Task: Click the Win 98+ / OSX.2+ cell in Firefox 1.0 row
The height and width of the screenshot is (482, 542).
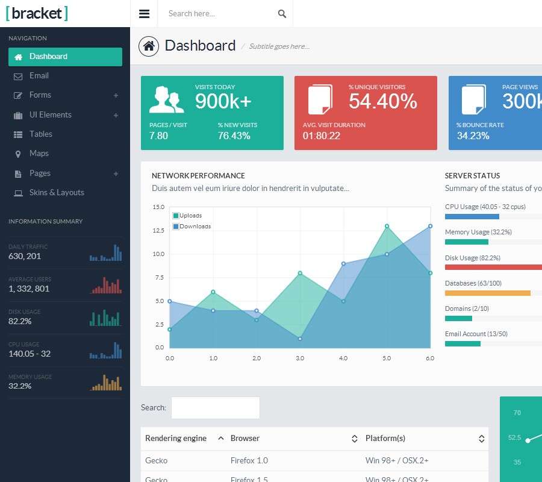Action: (397, 460)
